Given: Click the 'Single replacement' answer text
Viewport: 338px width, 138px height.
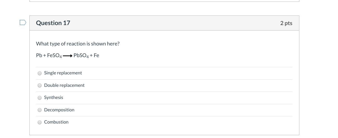Looking at the screenshot, I should [x=63, y=73].
